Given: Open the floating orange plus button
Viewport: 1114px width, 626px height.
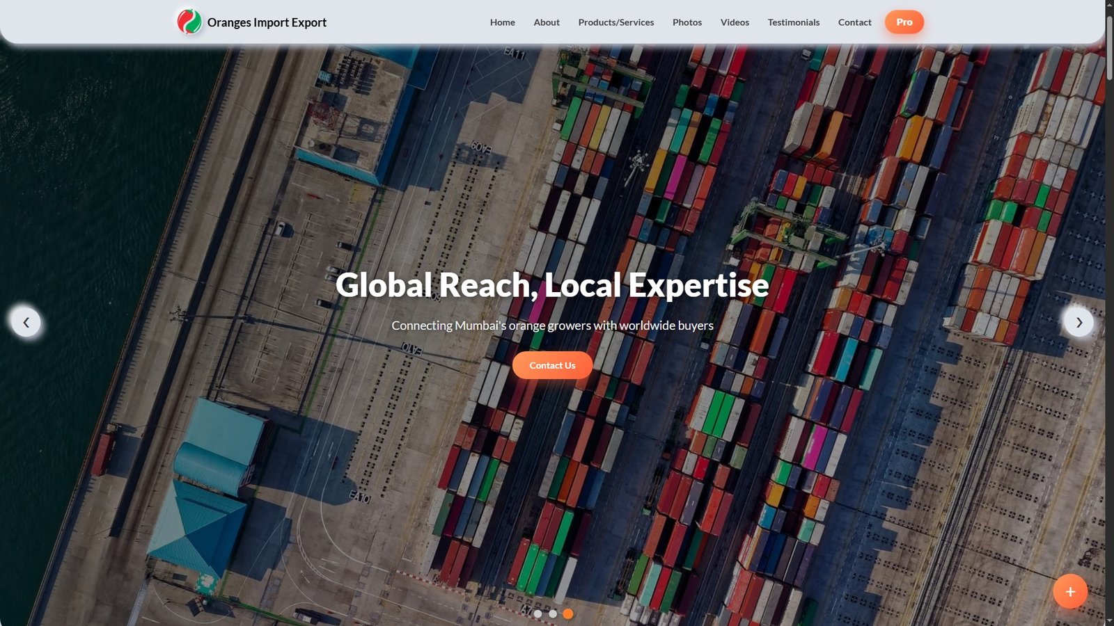Looking at the screenshot, I should (x=1070, y=591).
